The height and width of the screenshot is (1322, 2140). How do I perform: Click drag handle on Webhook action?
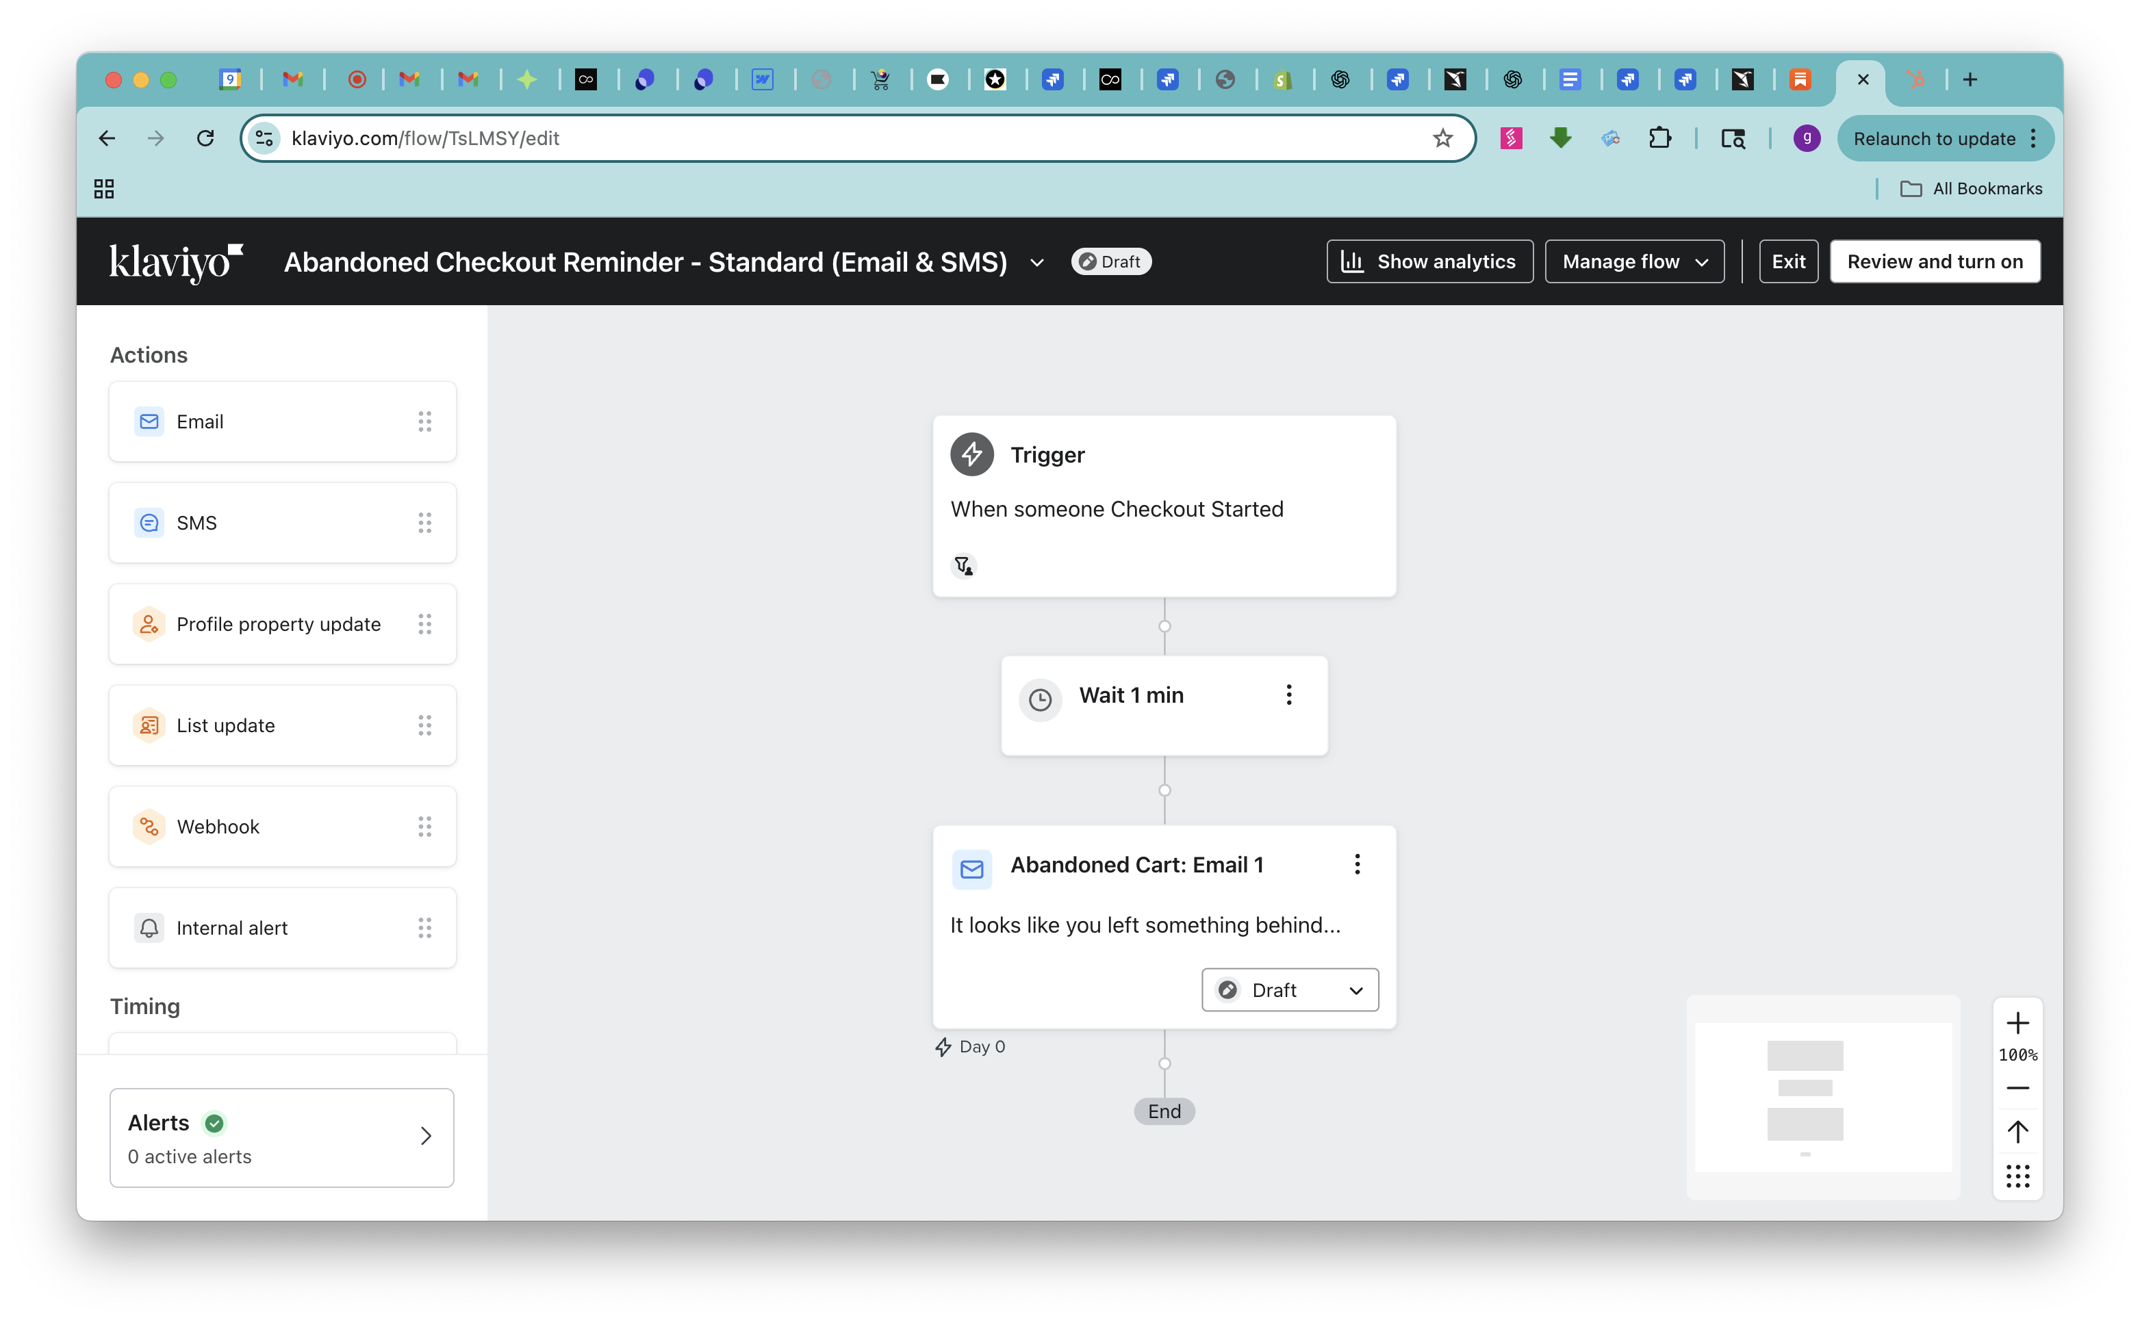click(425, 827)
